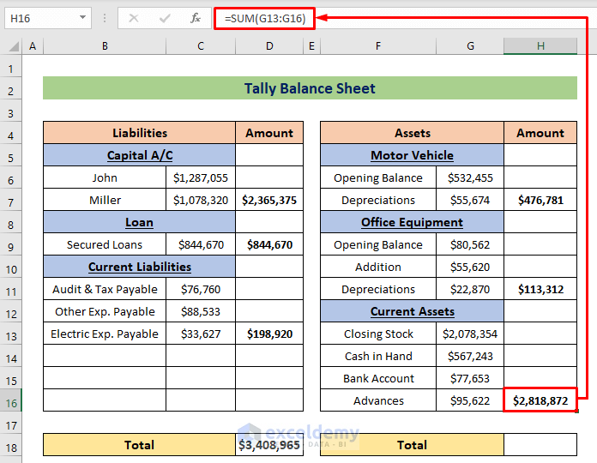Click the Liabilities header cell
Image resolution: width=597 pixels, height=463 pixels.
(140, 133)
